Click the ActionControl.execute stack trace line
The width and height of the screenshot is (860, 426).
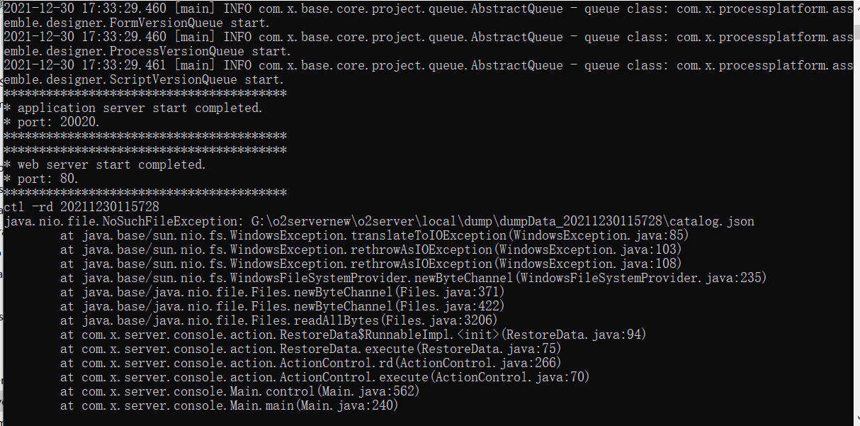click(x=324, y=377)
